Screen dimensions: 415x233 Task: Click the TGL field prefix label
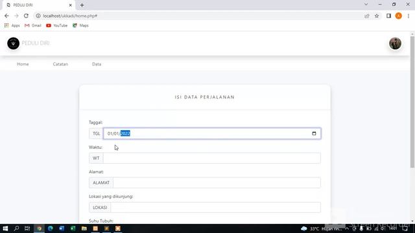97,133
